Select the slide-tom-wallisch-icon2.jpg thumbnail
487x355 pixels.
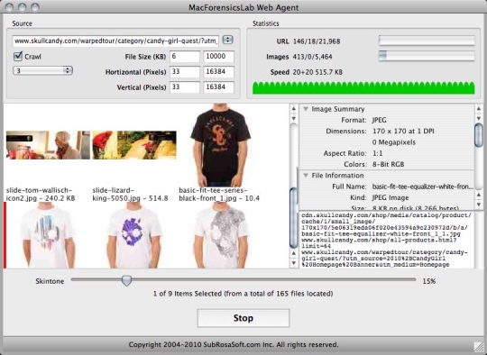coord(48,145)
